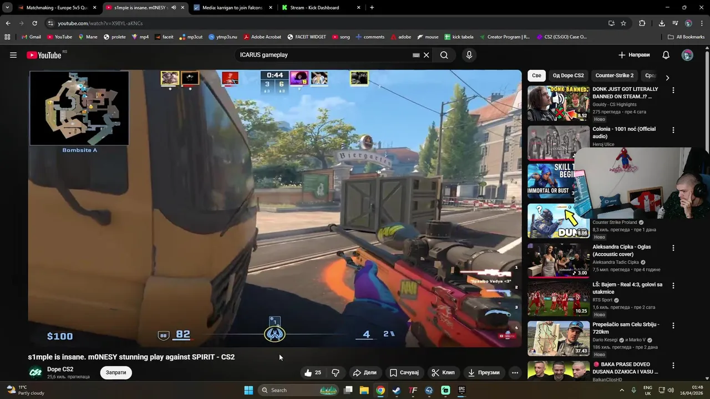Open a new browser tab
This screenshot has width=710, height=399.
(x=372, y=8)
